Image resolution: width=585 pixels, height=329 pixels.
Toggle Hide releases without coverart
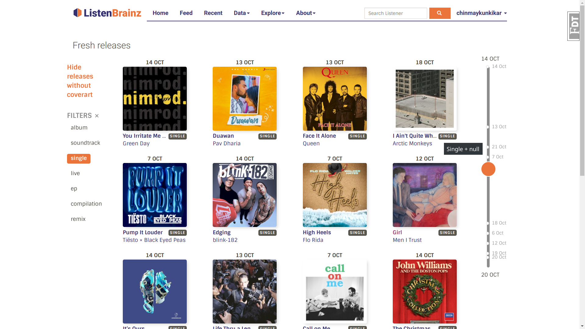80,81
